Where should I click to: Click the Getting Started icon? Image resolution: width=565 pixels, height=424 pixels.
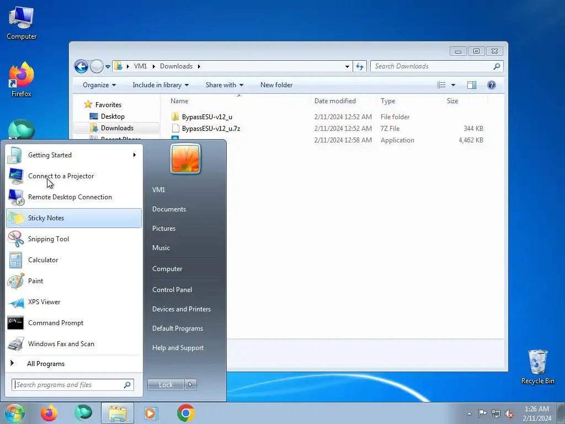pyautogui.click(x=15, y=155)
